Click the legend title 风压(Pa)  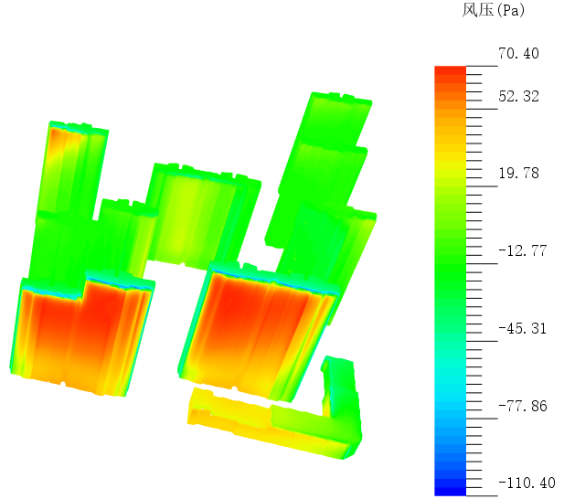(493, 10)
